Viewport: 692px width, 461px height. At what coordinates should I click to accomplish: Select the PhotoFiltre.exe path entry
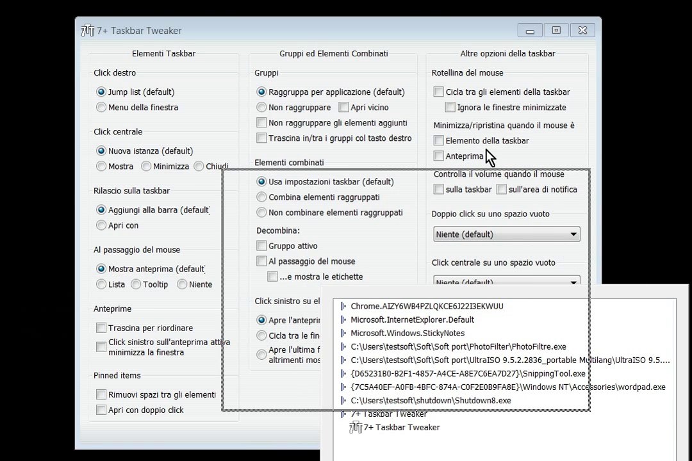tap(458, 347)
